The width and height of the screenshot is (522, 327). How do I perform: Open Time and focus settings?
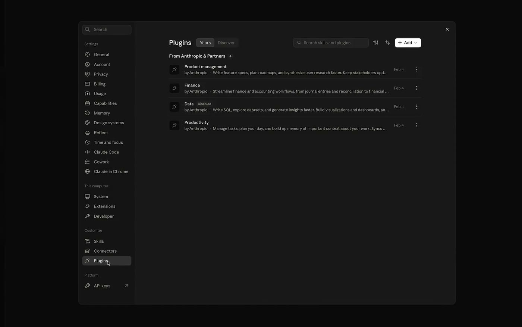[107, 142]
